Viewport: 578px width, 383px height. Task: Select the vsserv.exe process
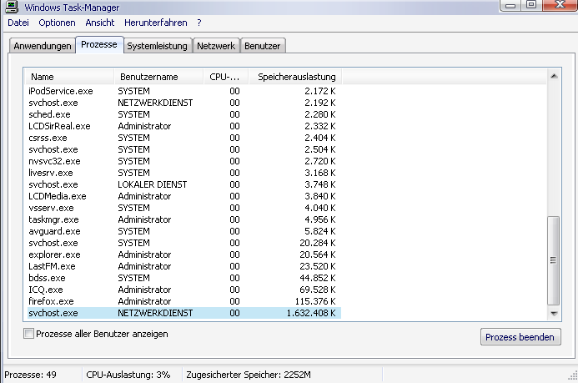(x=184, y=208)
